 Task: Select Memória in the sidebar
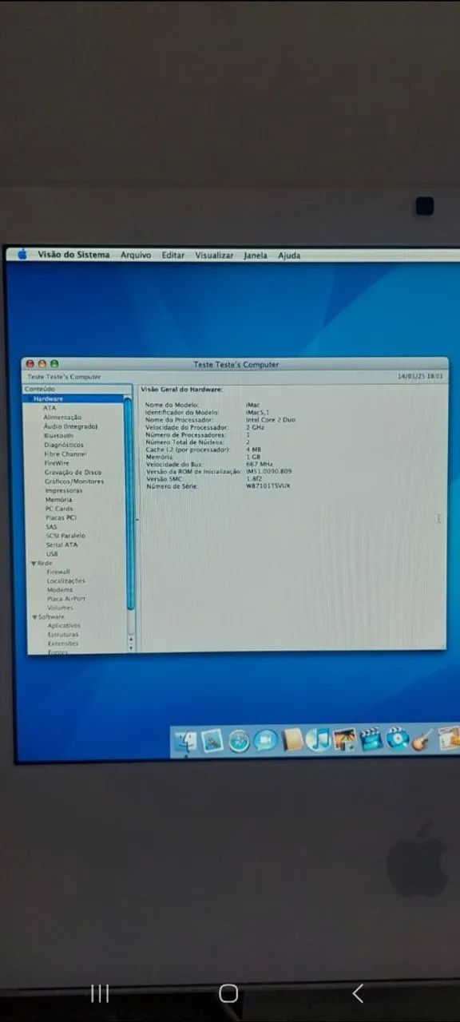[58, 499]
